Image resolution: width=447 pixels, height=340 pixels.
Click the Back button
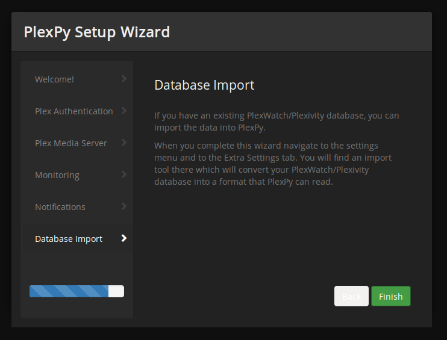coord(351,296)
